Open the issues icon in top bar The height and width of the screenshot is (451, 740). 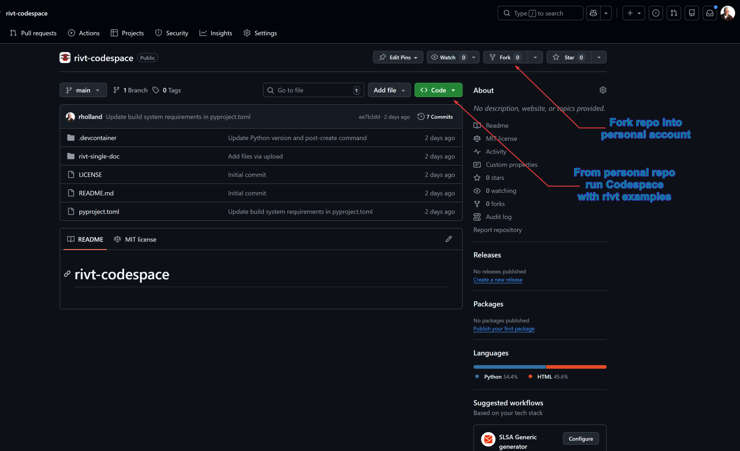click(656, 13)
